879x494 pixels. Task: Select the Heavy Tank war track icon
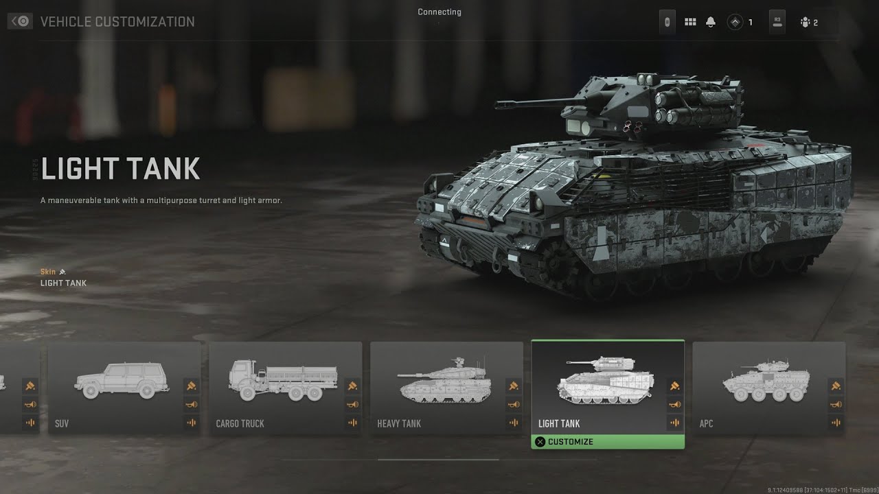[513, 423]
